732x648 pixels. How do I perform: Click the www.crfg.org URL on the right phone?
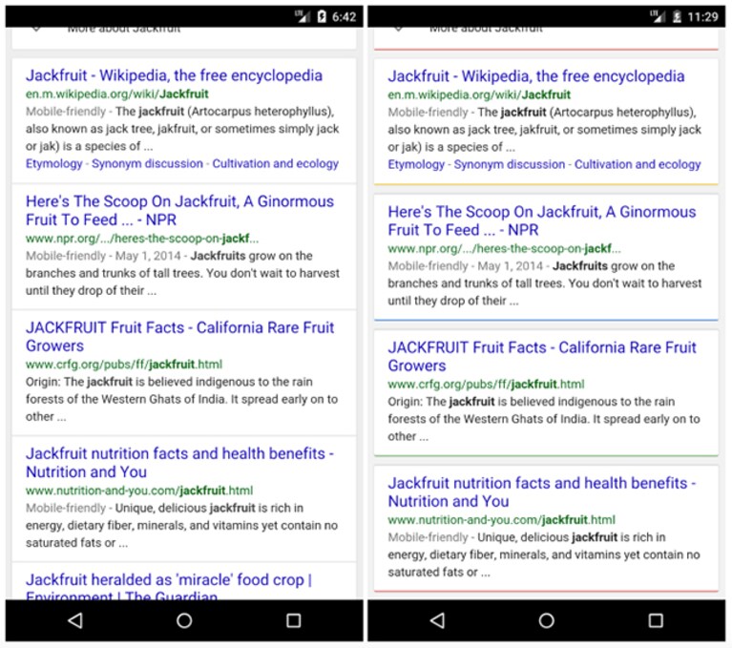486,385
